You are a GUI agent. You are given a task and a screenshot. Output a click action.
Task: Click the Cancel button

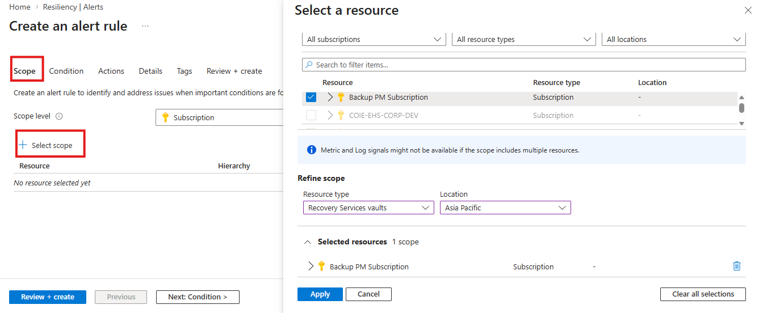368,294
